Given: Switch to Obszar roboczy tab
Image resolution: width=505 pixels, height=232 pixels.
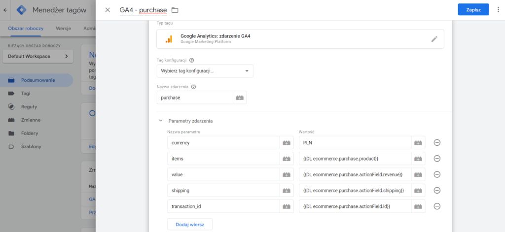Looking at the screenshot, I should click(26, 28).
